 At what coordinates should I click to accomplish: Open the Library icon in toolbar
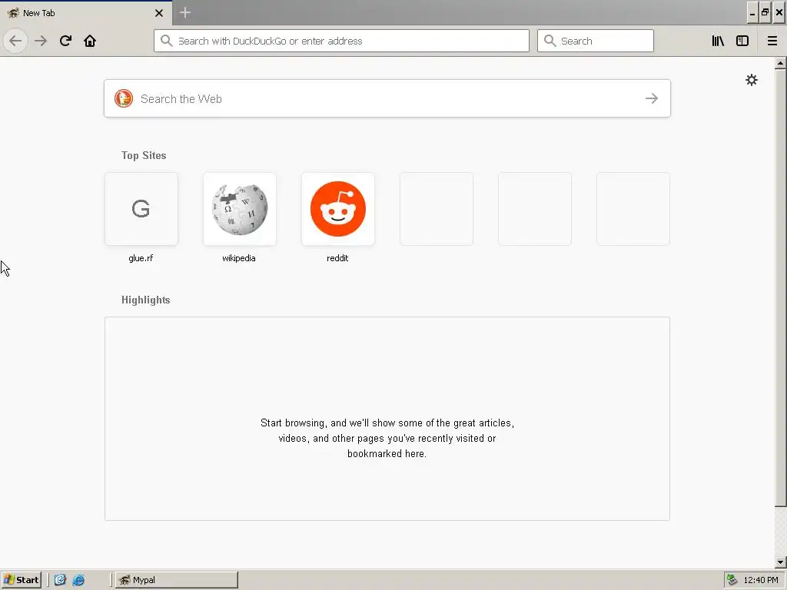[x=718, y=41]
